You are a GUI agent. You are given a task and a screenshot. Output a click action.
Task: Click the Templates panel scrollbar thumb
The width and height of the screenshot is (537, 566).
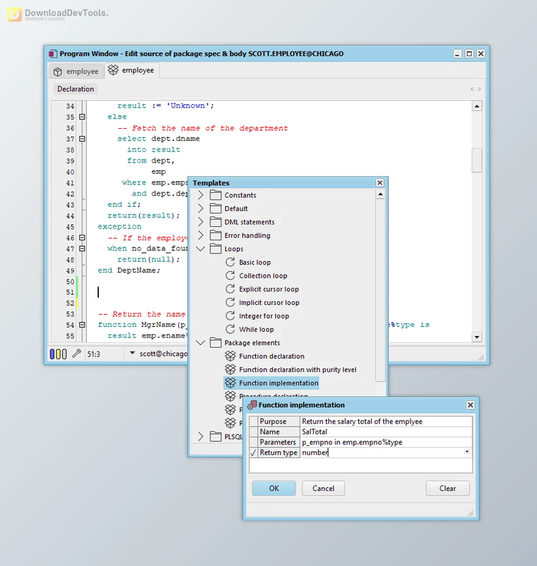coord(380,291)
